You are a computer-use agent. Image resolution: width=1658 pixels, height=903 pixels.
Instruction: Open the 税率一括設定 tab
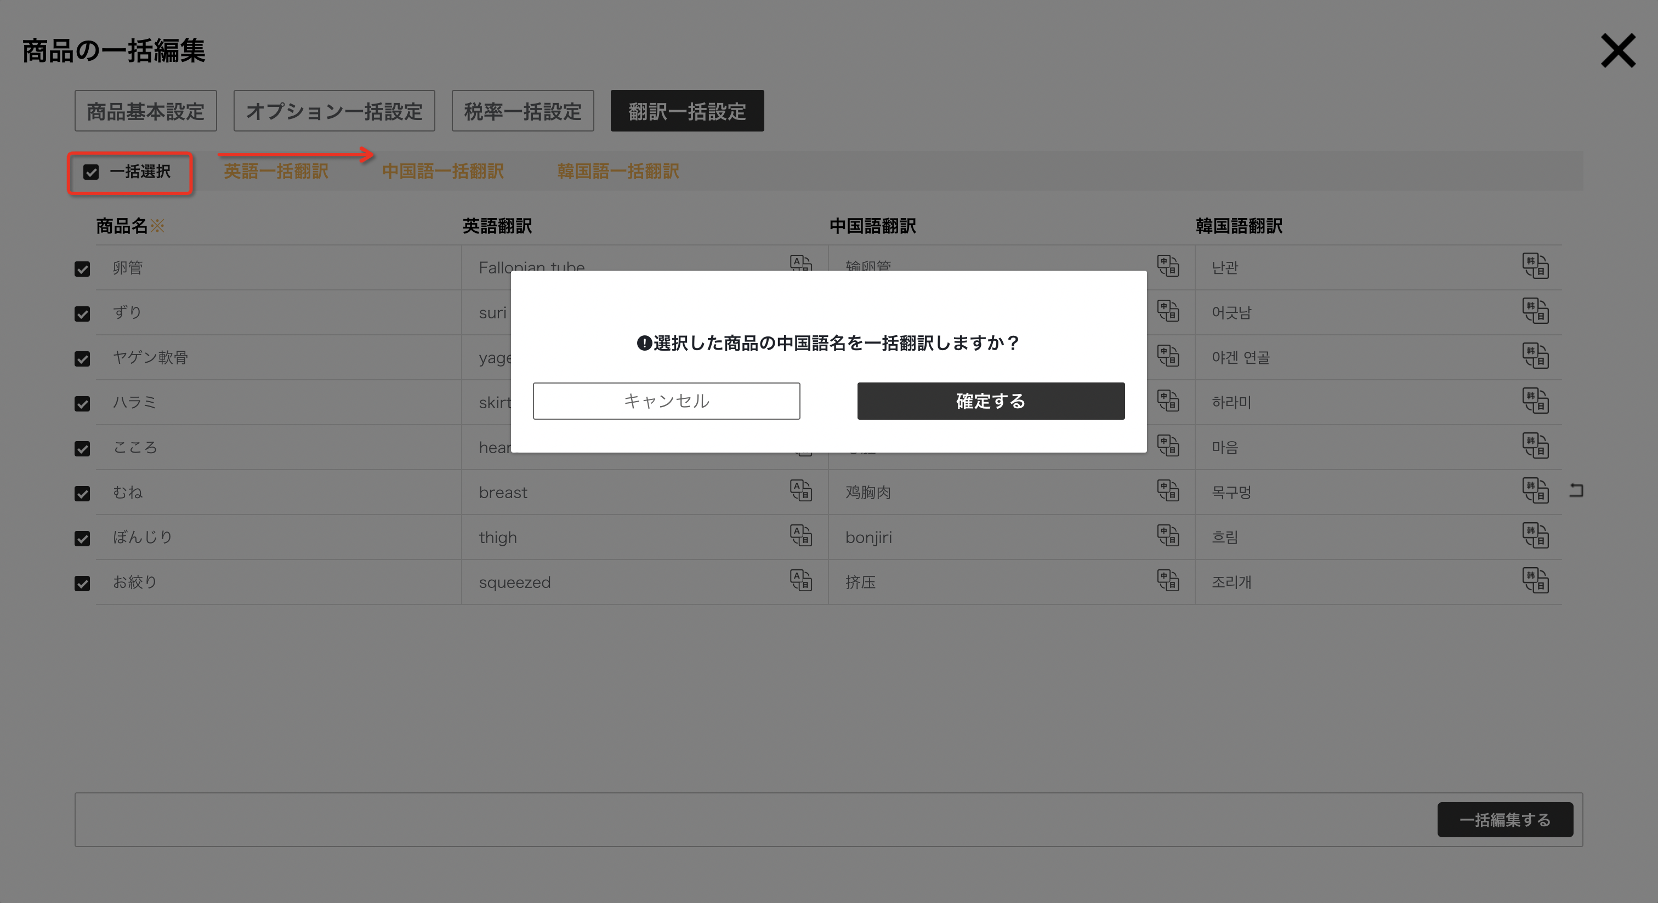coord(523,111)
